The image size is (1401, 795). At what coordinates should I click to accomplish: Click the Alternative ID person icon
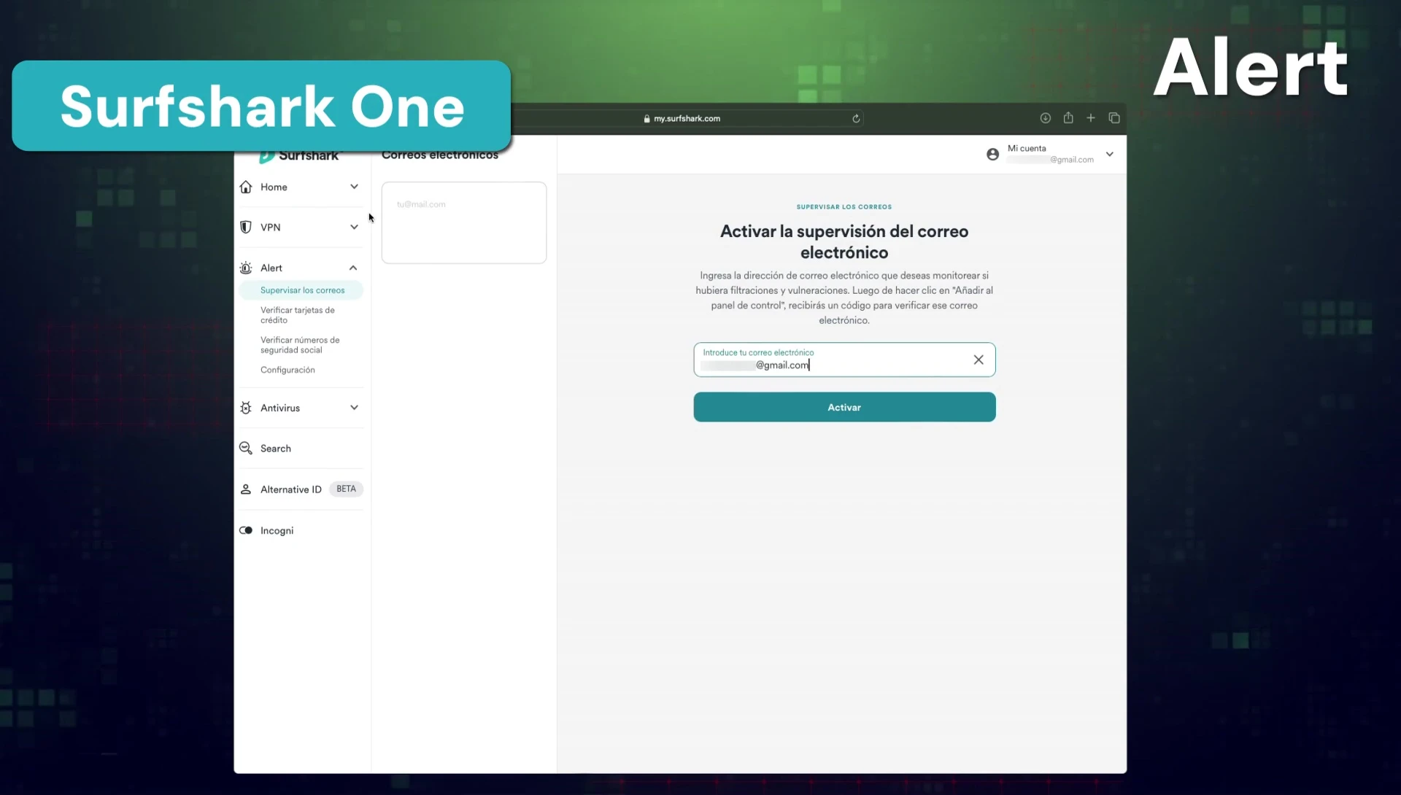pos(246,489)
